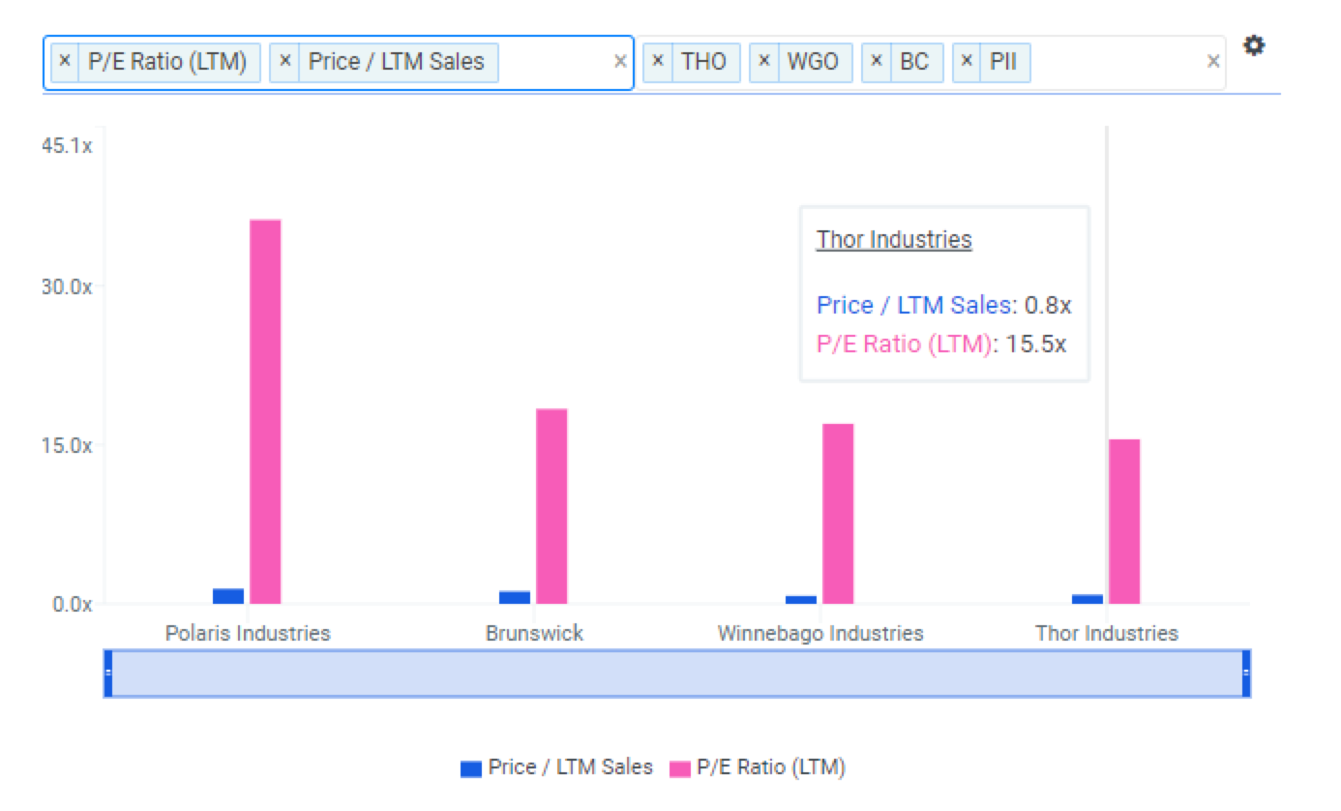Image resolution: width=1341 pixels, height=811 pixels.
Task: Toggle P/E Ratio (LTM) legend entry
Action: tap(759, 767)
